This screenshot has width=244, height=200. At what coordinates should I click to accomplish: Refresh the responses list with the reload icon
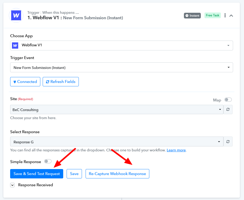coord(228,142)
